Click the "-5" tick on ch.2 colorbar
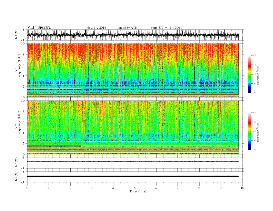The image size is (273, 211). pyautogui.click(x=254, y=131)
